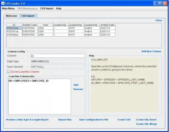Click the COLUMN LIST help heading
This screenshot has height=132, width=169.
99,60
